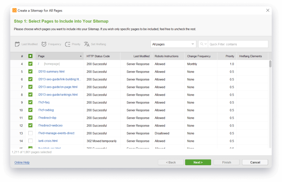This screenshot has height=182, width=282.
Task: Open the link-building page link in row 6
Action: tap(59, 79)
